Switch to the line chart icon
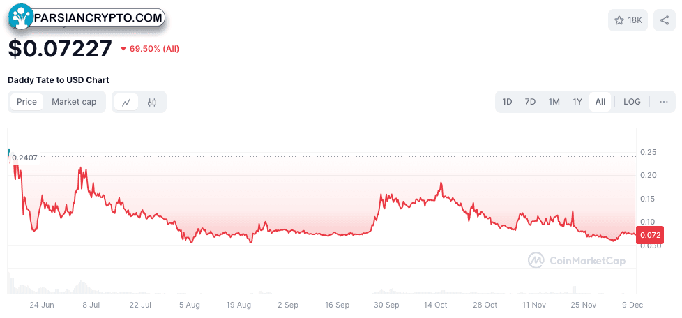 127,103
